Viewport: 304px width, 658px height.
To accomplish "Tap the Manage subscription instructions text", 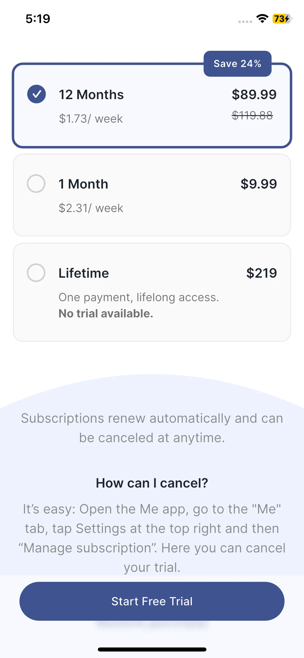I will pyautogui.click(x=152, y=538).
